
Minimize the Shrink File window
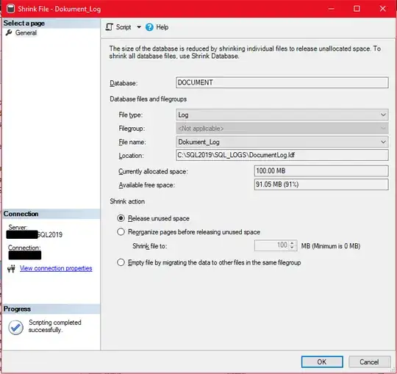[x=331, y=9]
